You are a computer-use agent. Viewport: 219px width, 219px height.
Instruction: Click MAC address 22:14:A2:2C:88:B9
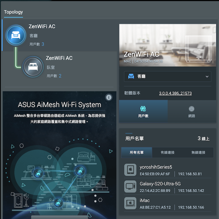(x=155, y=191)
